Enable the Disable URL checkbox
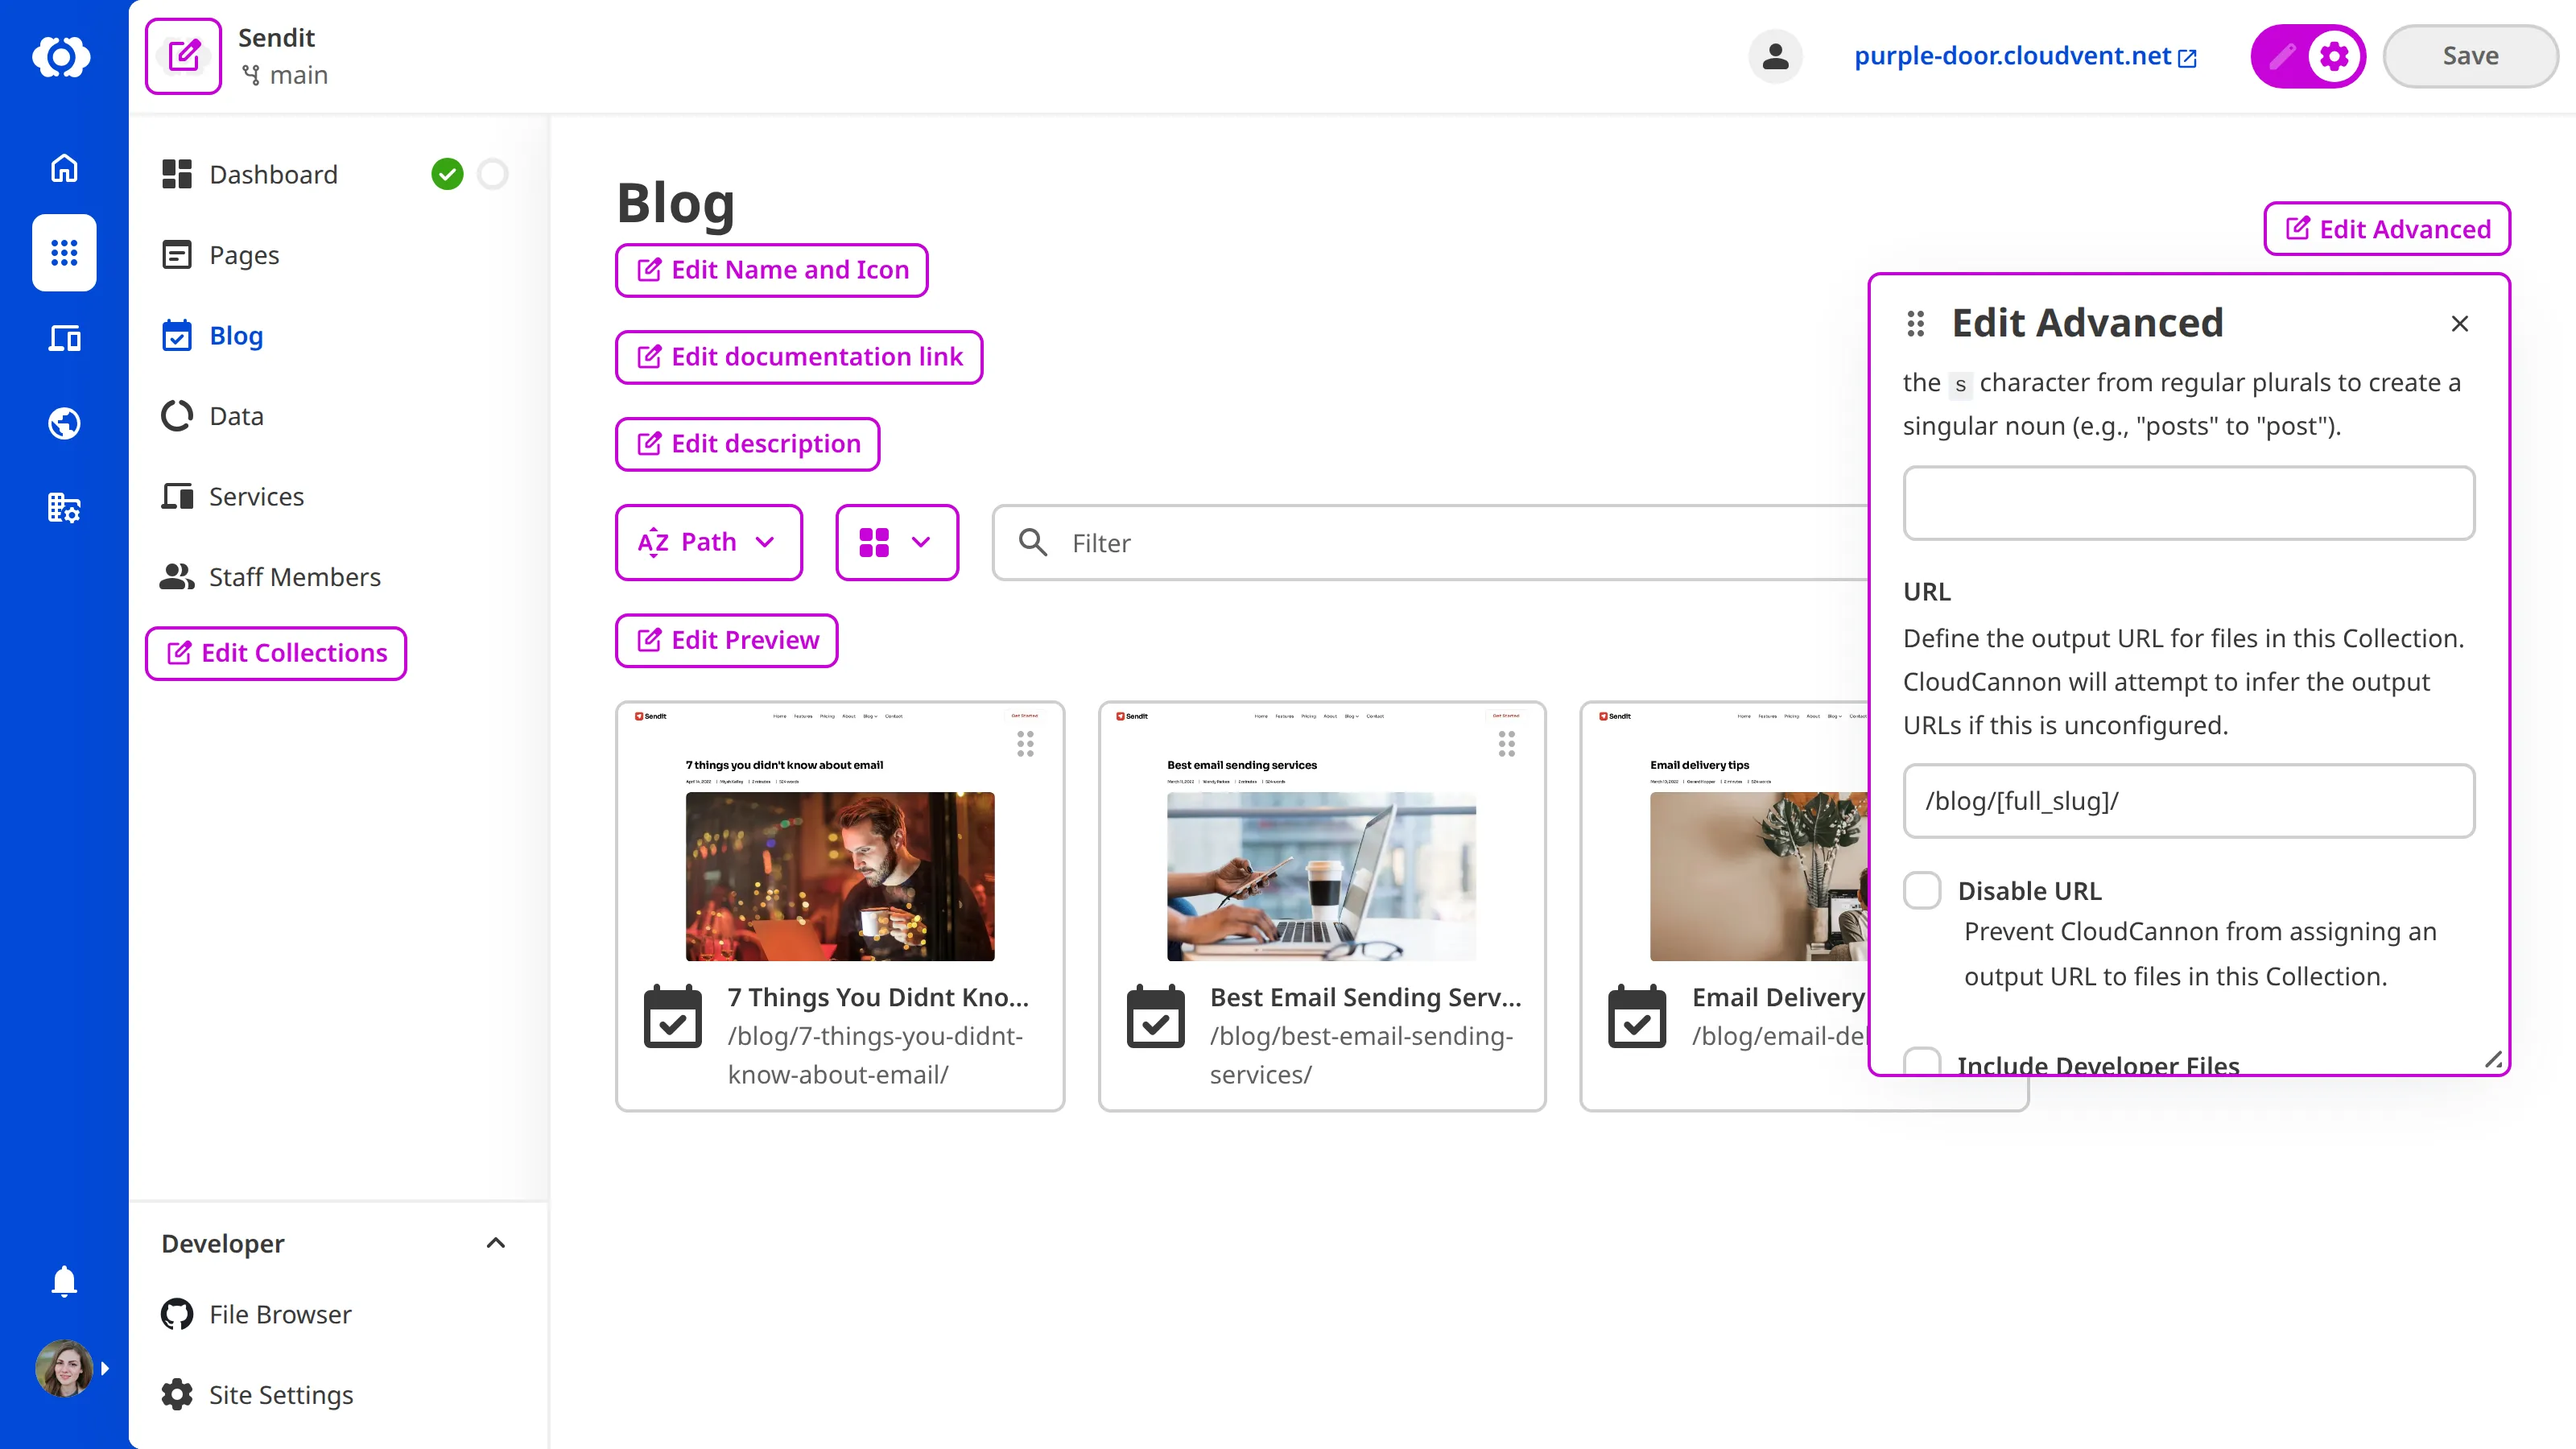The width and height of the screenshot is (2576, 1449). 1921,890
